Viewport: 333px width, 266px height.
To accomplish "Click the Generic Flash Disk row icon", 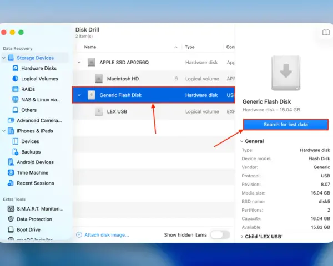I will tap(92, 95).
